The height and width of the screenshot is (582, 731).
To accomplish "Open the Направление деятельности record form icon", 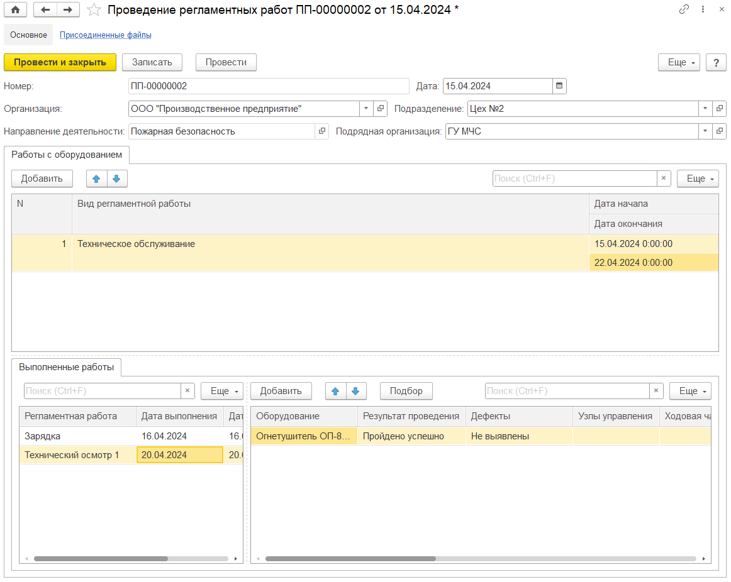I will coord(321,131).
